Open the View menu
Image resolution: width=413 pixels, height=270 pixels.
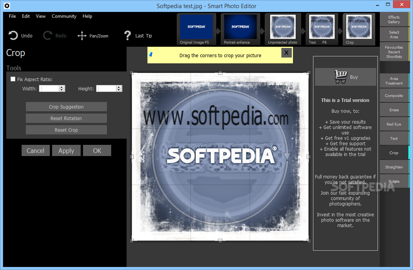tap(41, 16)
